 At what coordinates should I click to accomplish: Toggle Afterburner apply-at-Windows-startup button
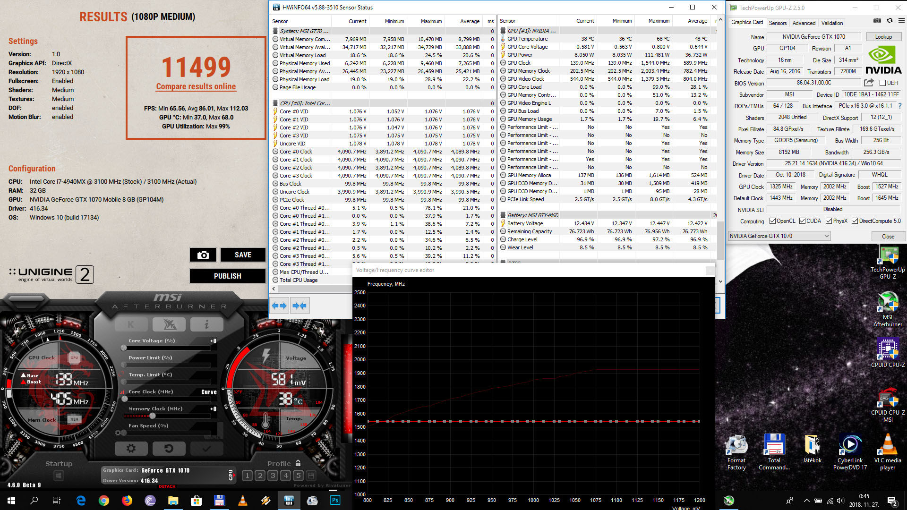point(59,476)
